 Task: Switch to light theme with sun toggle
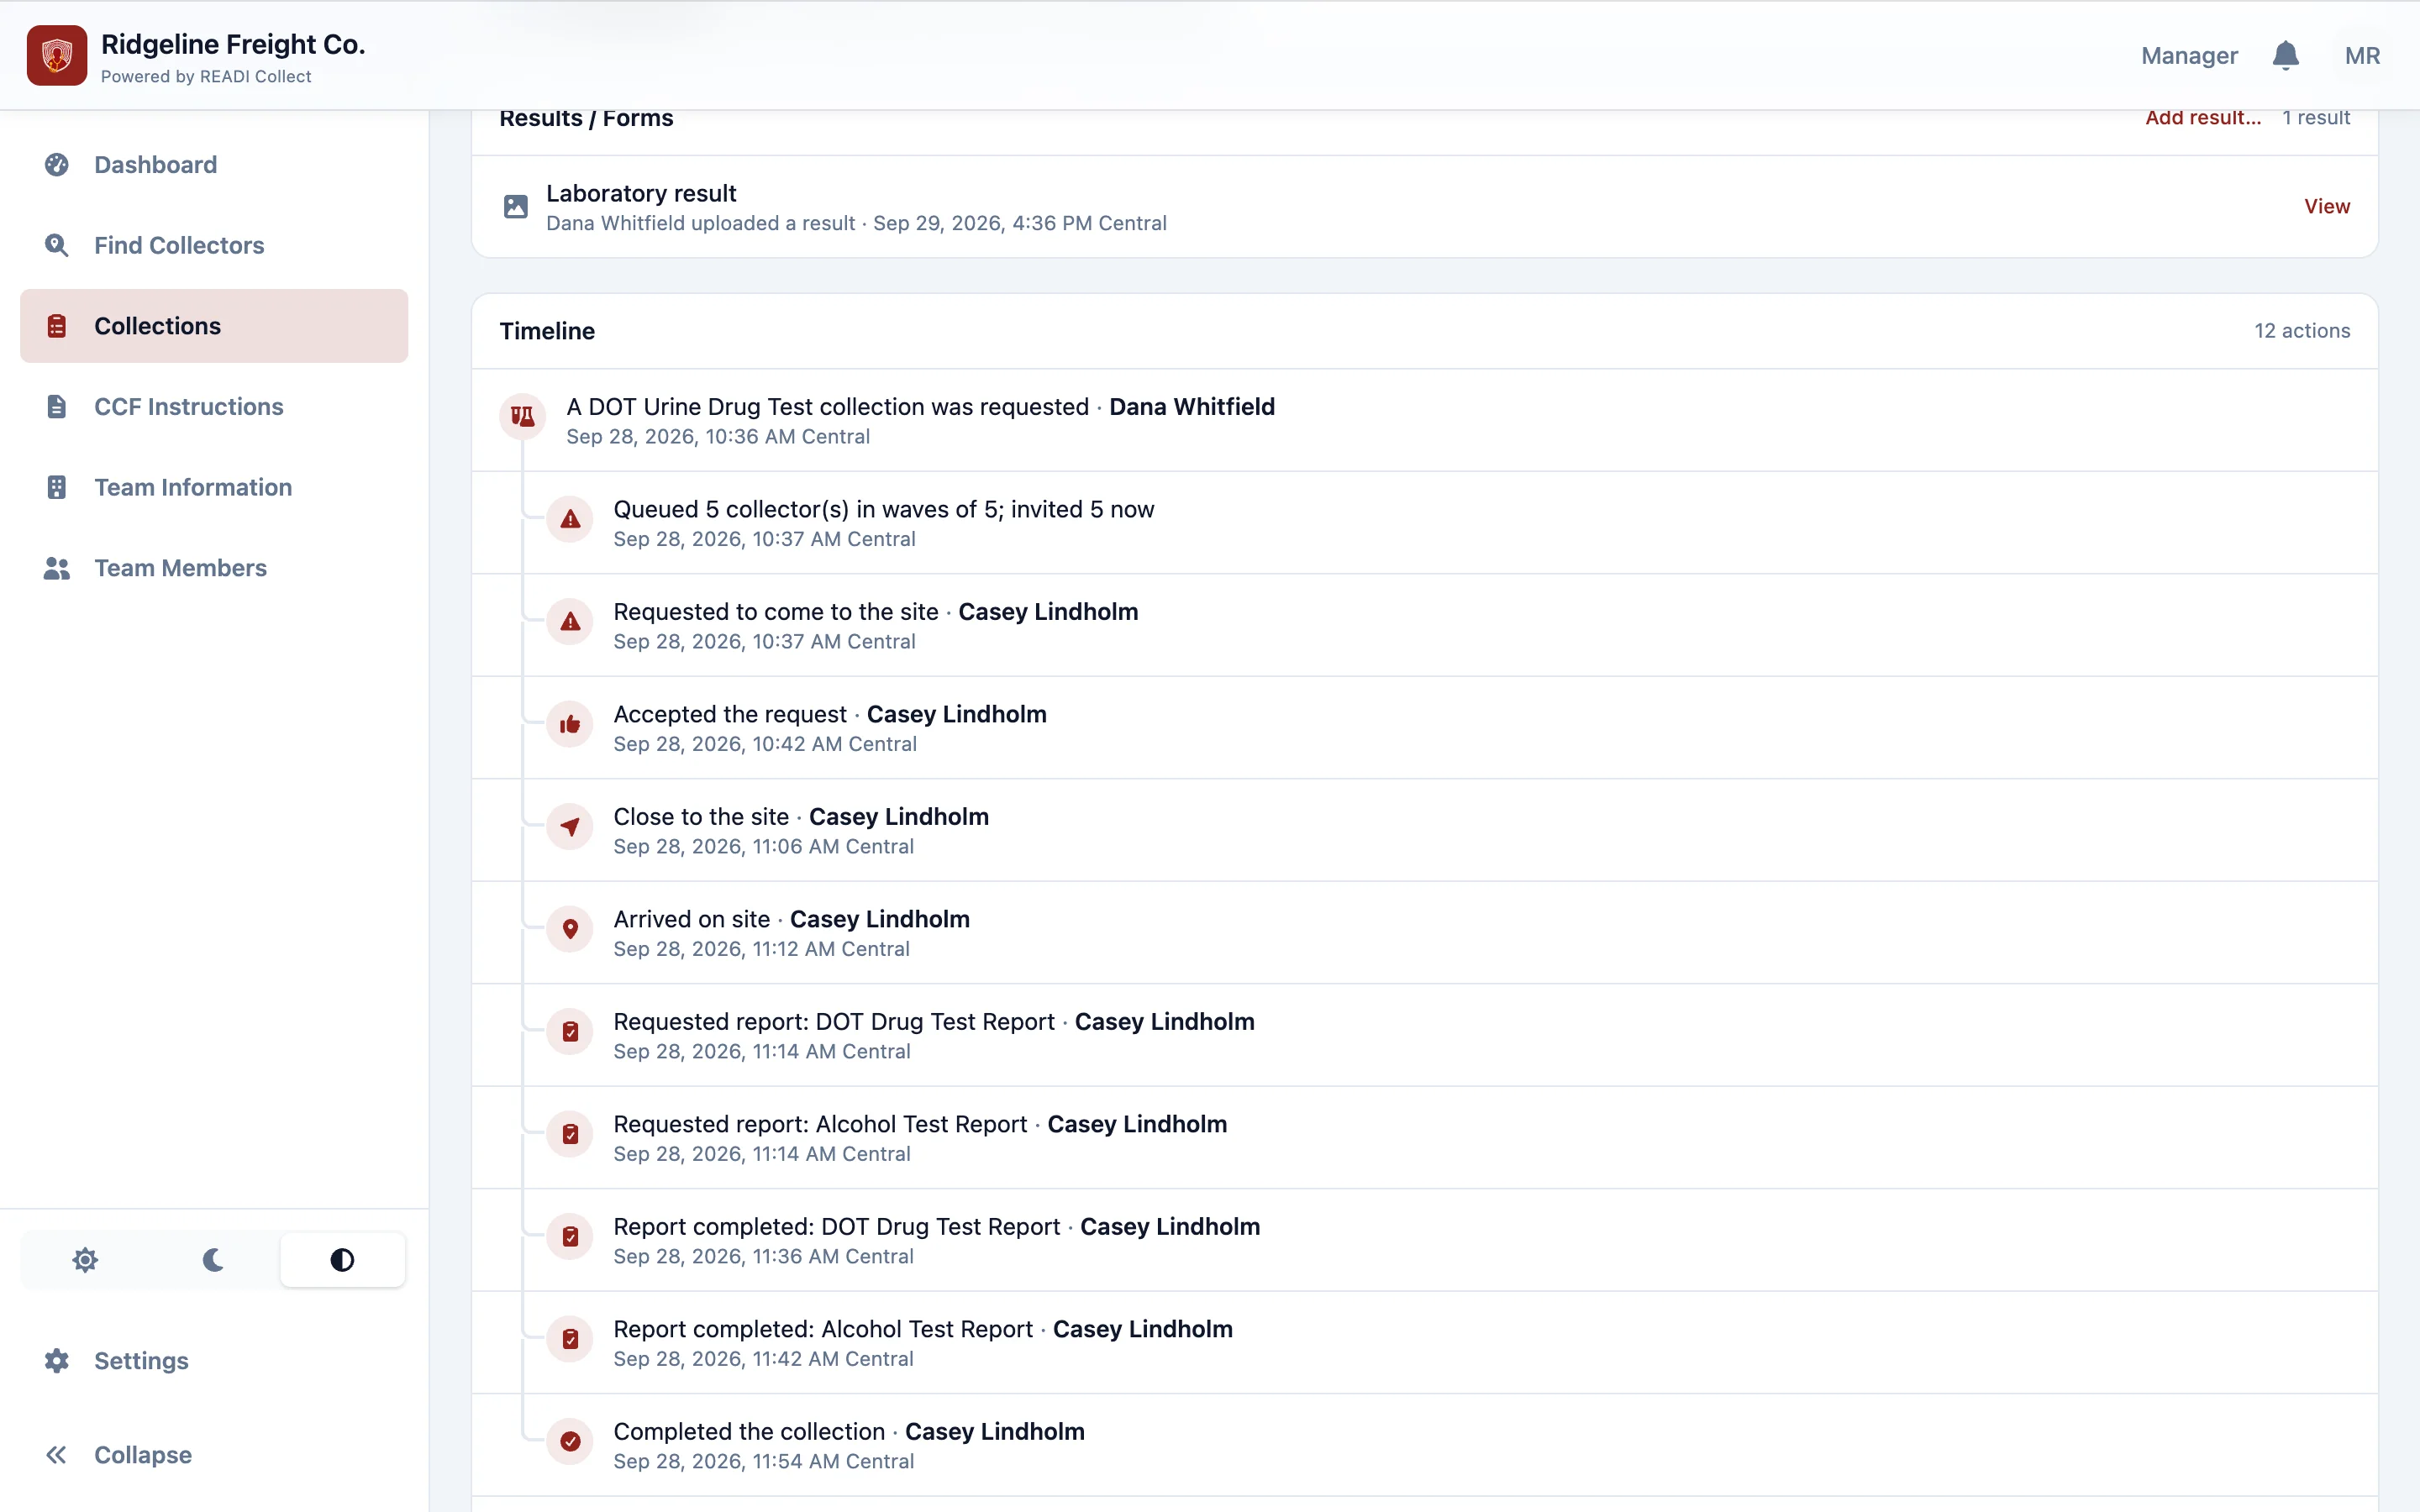[86, 1259]
